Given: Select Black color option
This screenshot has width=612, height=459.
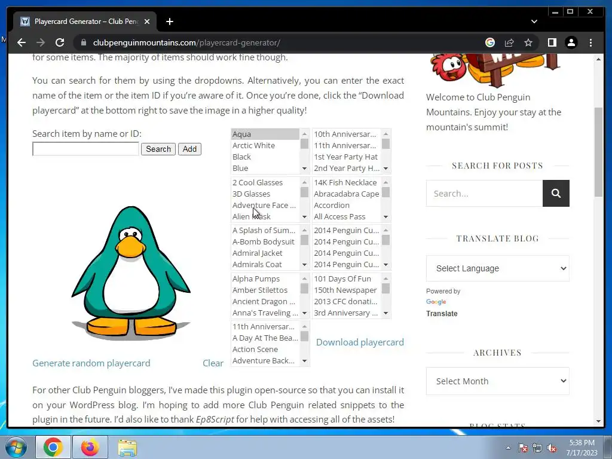Looking at the screenshot, I should coord(265,157).
